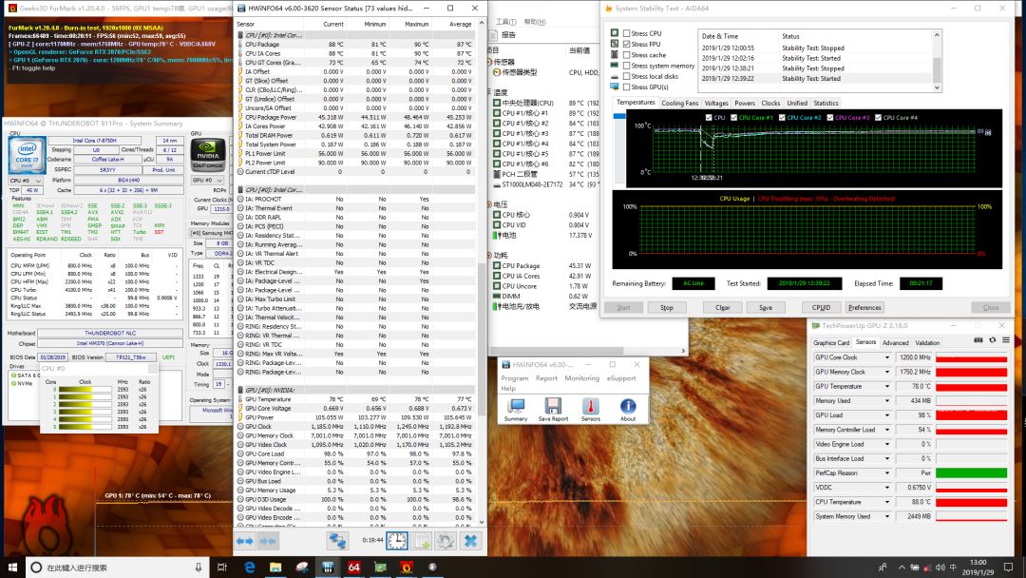Open the GPU Temperature sensor dropdown
This screenshot has width=1026, height=578.
tap(887, 387)
